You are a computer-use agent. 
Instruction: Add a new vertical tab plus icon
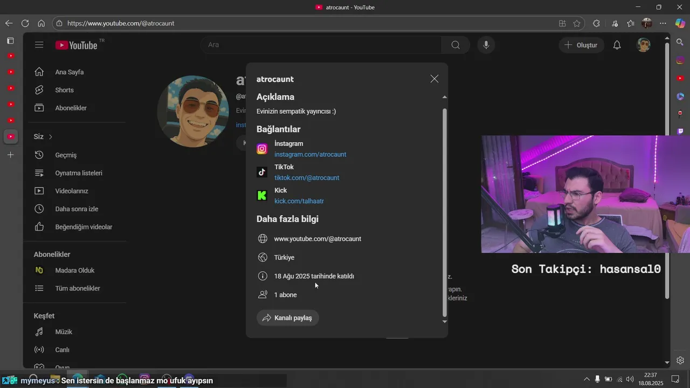pos(10,155)
